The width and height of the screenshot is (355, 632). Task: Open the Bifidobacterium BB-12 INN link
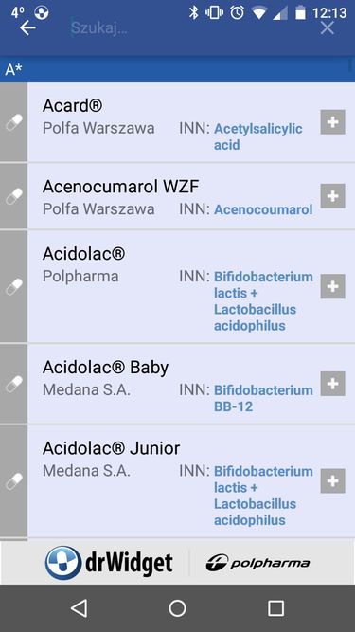click(263, 398)
